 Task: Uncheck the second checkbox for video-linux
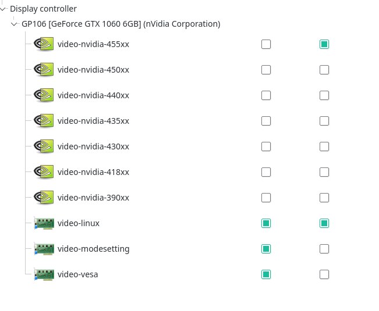click(x=324, y=223)
